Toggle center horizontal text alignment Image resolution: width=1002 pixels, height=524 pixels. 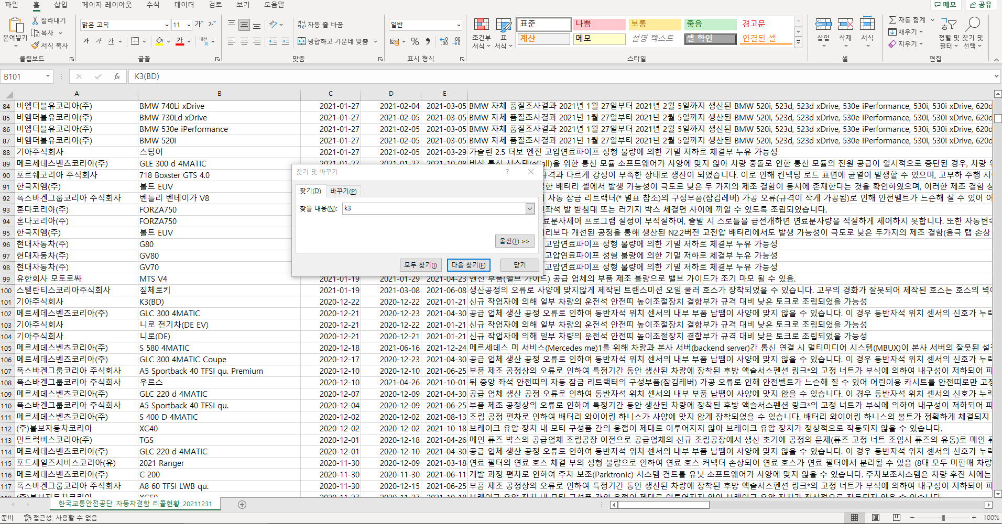coord(244,41)
